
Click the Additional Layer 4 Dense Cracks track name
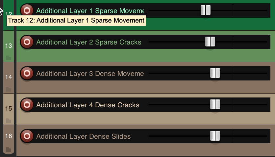tap(87, 105)
